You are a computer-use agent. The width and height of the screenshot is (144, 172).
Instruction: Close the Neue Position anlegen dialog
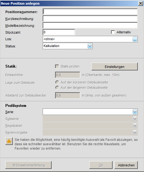[x=141, y=3]
